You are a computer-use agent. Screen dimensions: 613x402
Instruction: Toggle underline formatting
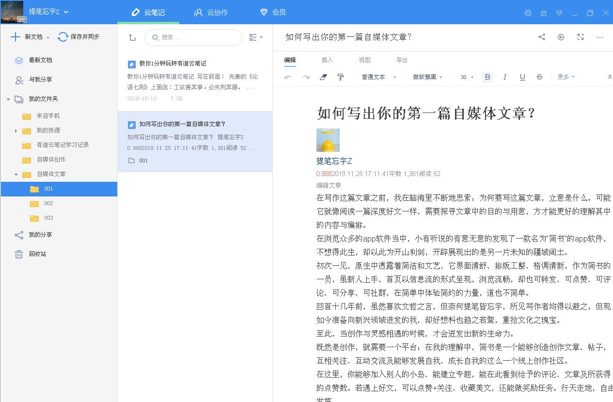click(522, 77)
